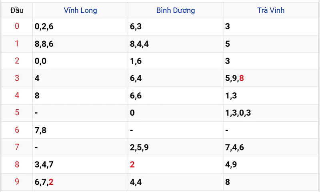The width and height of the screenshot is (320, 192).
Task: Click the Vĩnh Long column header
Action: click(80, 10)
